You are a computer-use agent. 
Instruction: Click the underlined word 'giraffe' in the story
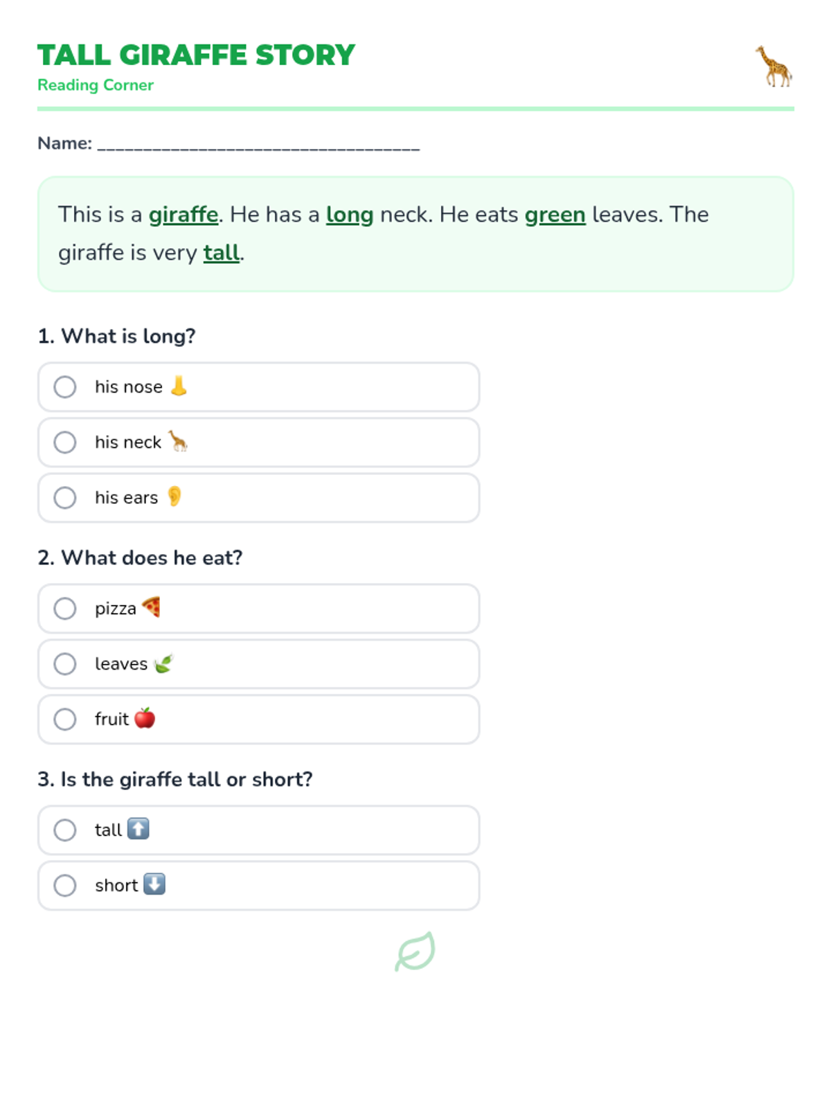(x=184, y=215)
